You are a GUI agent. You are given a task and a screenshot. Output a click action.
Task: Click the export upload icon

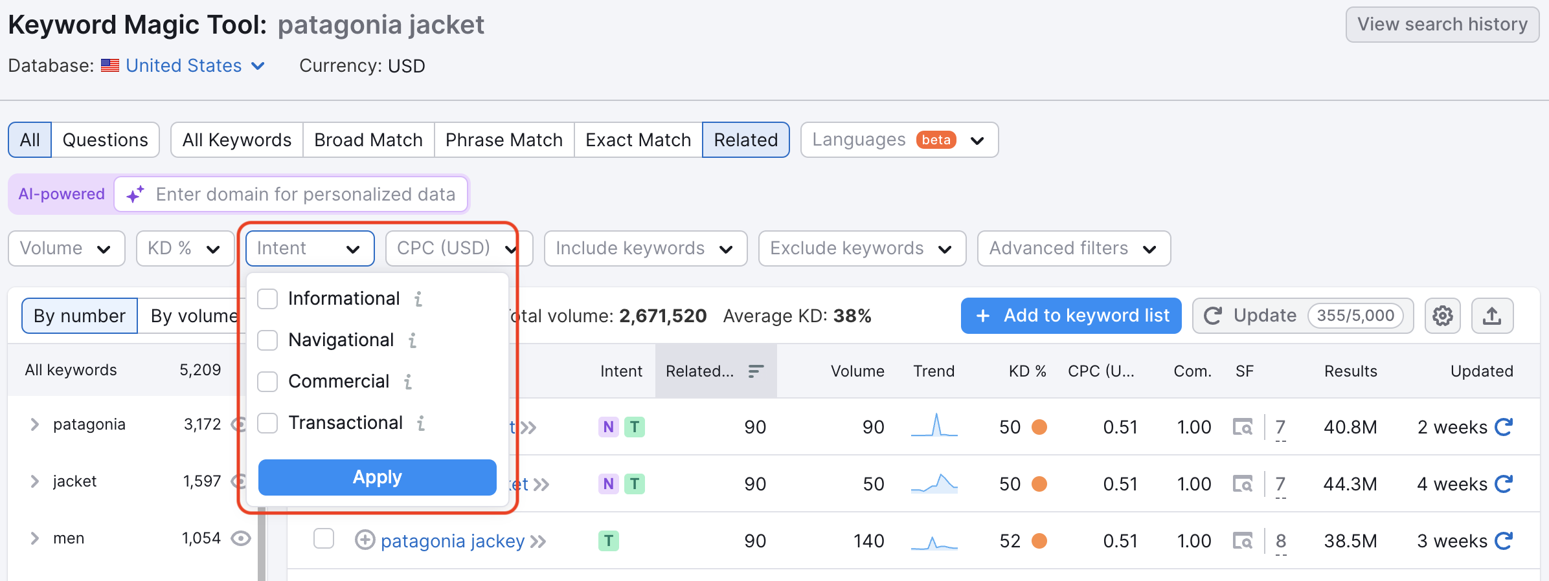[1492, 316]
